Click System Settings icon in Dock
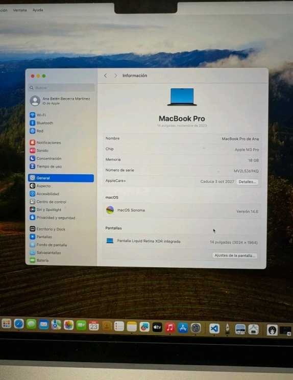 coord(196,328)
